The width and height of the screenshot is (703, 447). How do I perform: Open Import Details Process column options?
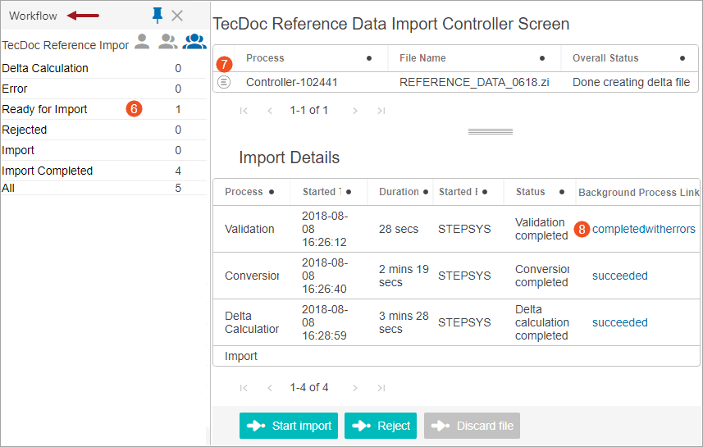[x=272, y=192]
